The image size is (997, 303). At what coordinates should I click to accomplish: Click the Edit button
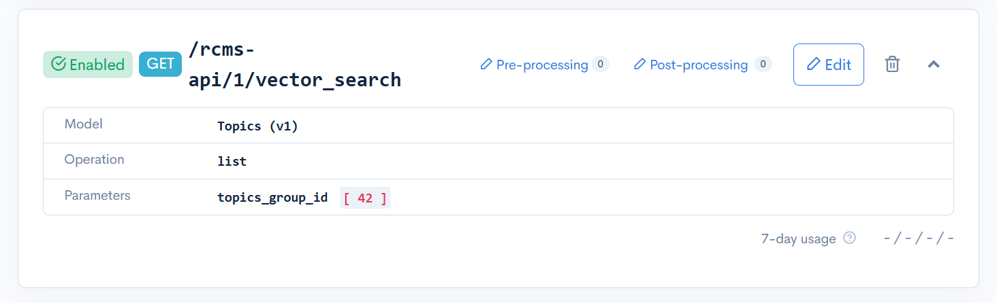coord(828,65)
